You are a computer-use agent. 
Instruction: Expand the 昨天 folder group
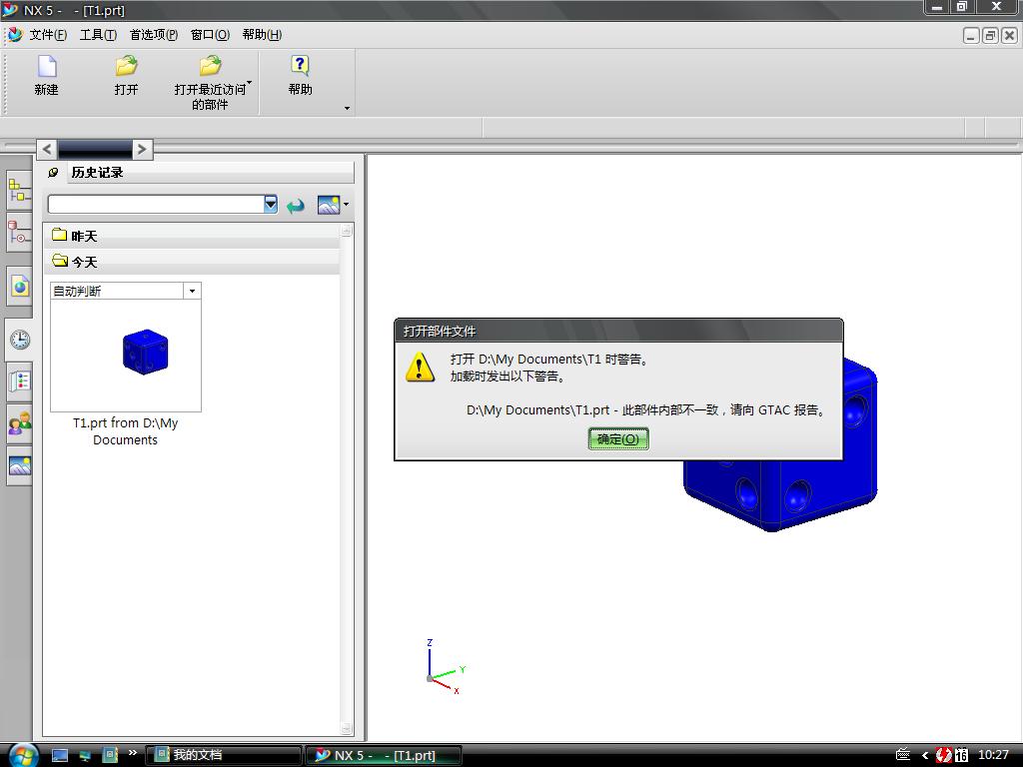point(191,236)
